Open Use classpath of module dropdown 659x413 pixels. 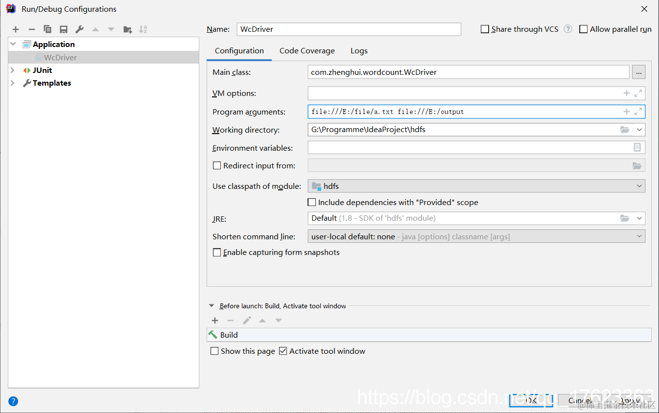click(639, 186)
